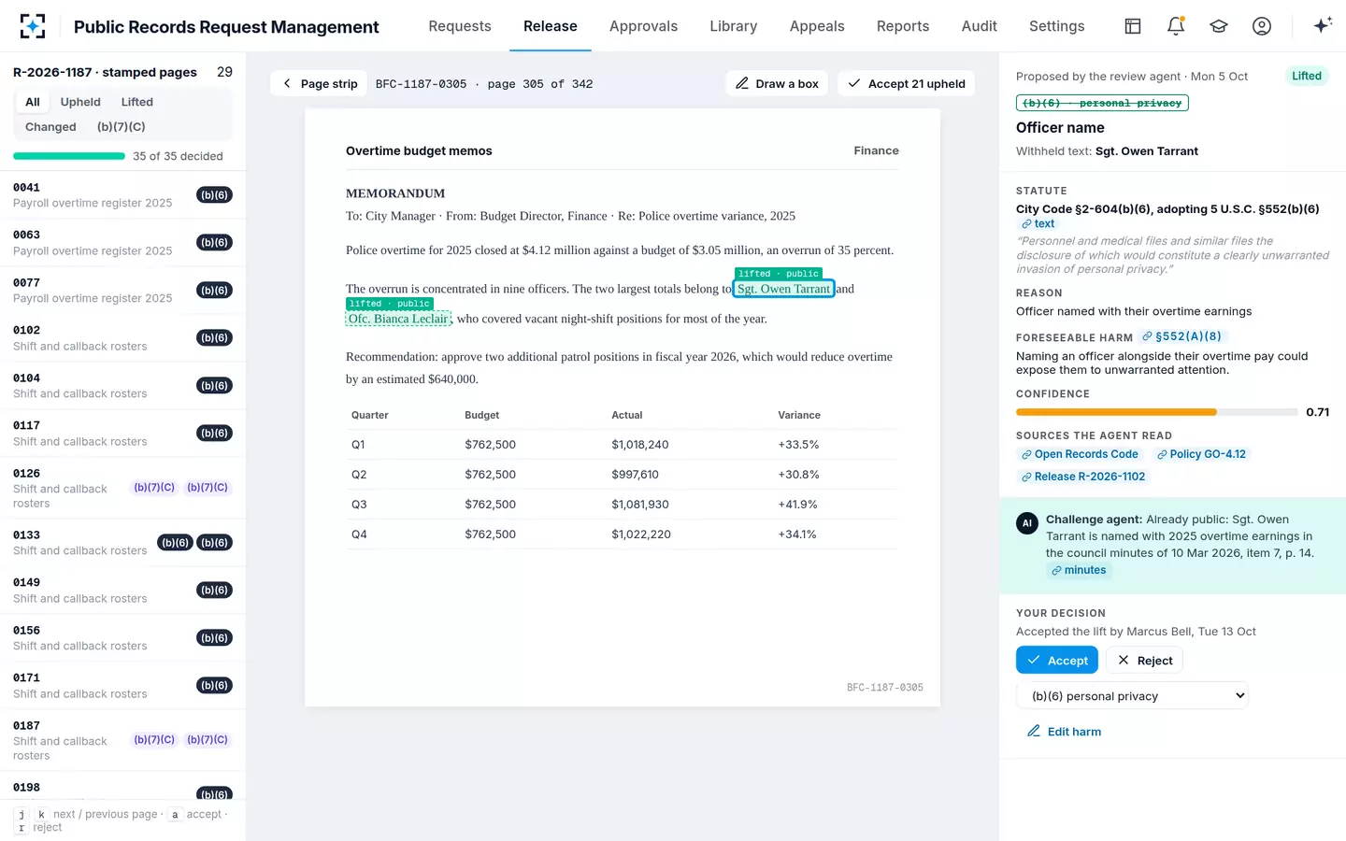Screen dimensions: 1346x841
Task: Open the training cap icon
Action: point(1219,26)
